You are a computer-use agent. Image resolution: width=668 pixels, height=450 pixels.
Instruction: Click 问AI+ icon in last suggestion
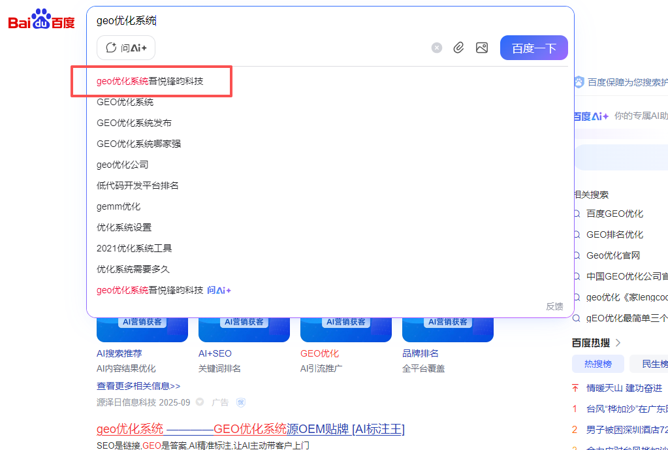point(219,290)
